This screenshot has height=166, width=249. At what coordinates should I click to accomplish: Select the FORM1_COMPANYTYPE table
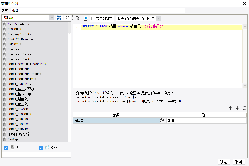(22, 79)
